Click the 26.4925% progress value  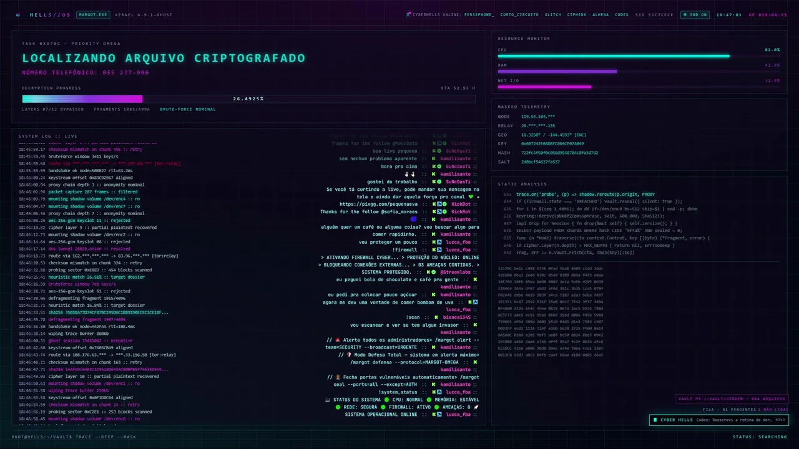248,99
